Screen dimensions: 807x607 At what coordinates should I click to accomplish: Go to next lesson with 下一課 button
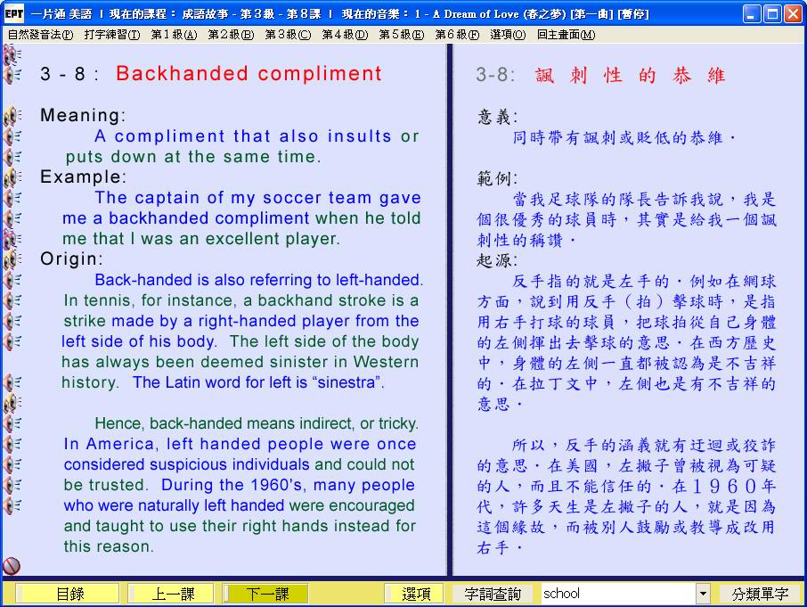coord(266,594)
